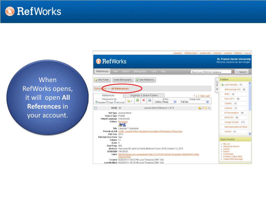This screenshot has width=266, height=199.
Task: Click Output Style Manager in Quick Access
Action: click(233, 159)
